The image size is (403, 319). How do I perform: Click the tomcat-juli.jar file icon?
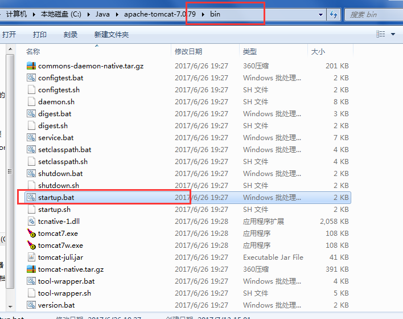click(31, 257)
